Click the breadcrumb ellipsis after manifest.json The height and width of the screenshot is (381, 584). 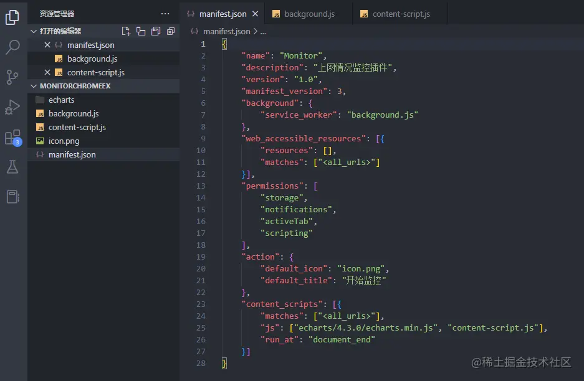263,32
